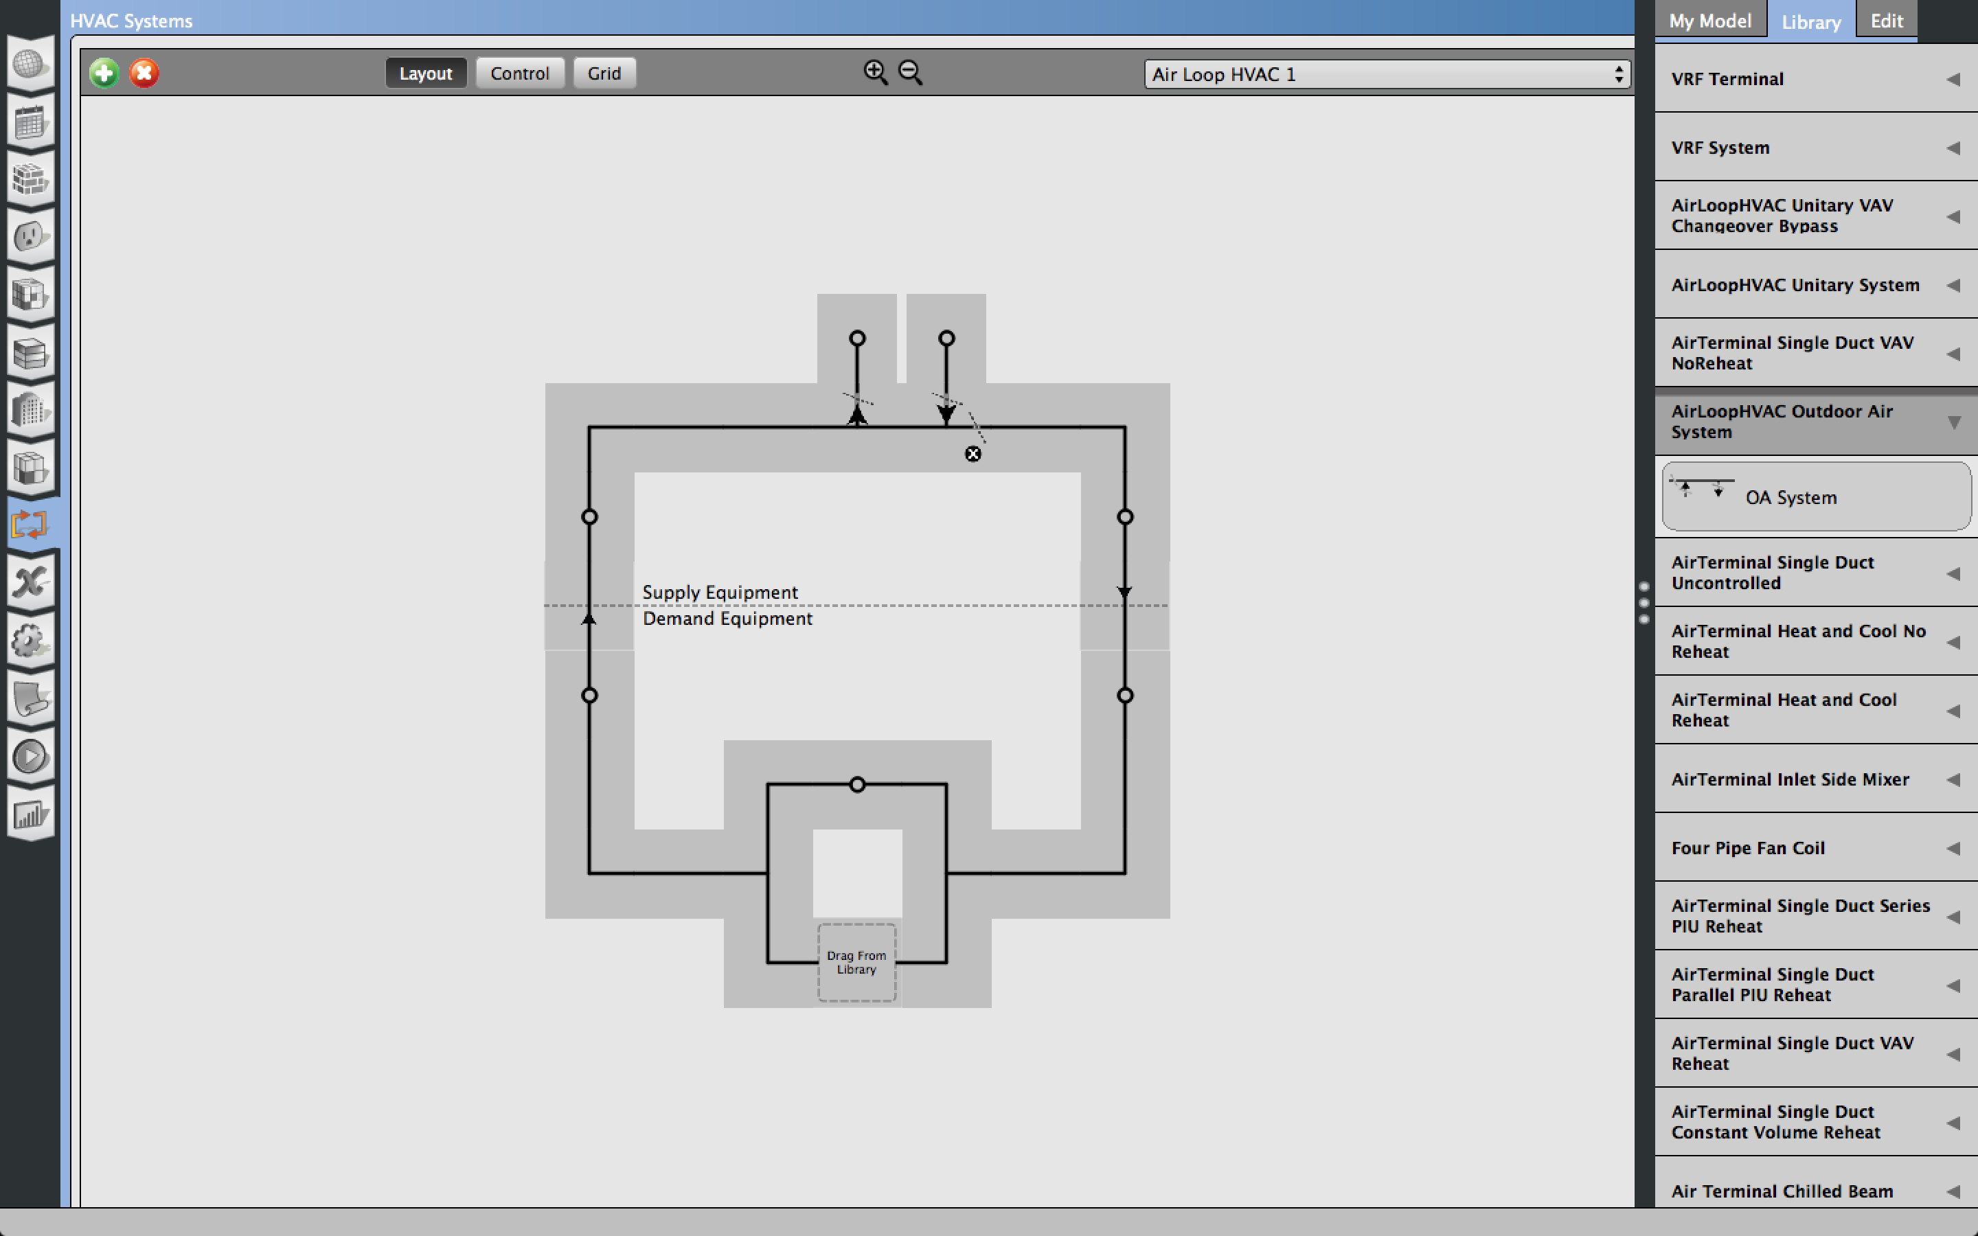This screenshot has width=1978, height=1236.
Task: Open the Constructions brick wall icon
Action: (30, 179)
